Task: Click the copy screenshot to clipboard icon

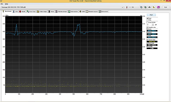Action: tap(145, 7)
